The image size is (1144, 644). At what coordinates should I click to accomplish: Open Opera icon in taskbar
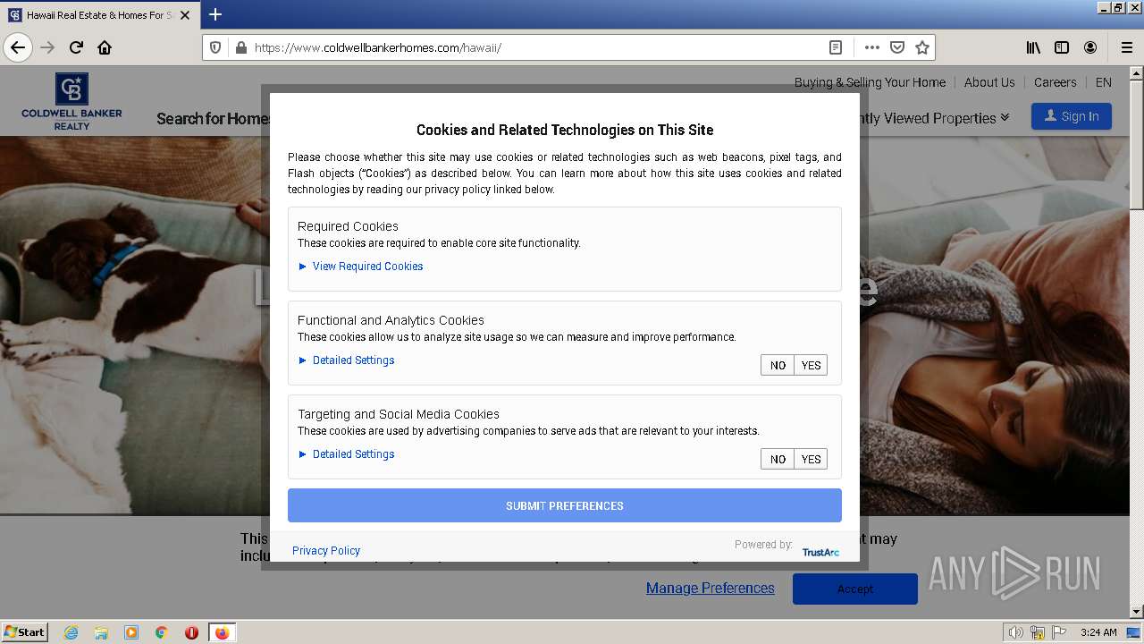click(x=191, y=632)
